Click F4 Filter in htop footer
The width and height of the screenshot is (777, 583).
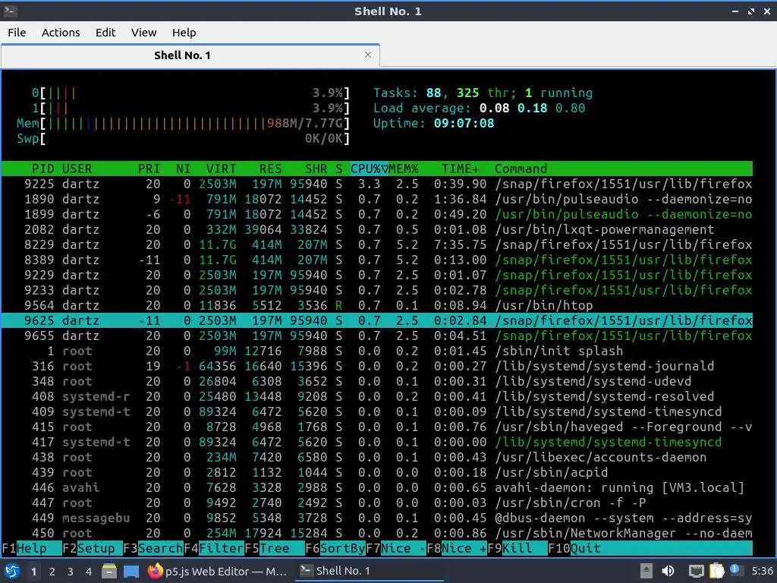pyautogui.click(x=214, y=548)
